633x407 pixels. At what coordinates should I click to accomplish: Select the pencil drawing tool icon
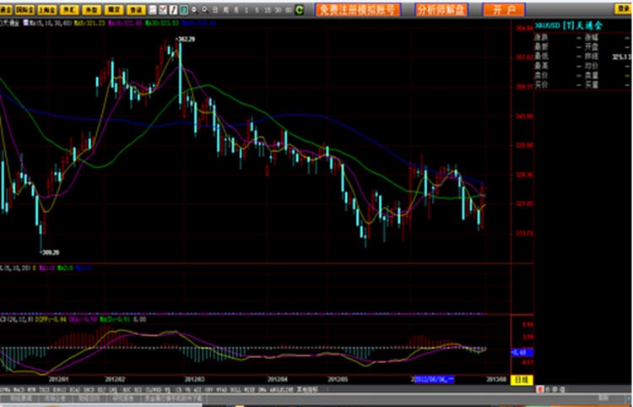(173, 9)
